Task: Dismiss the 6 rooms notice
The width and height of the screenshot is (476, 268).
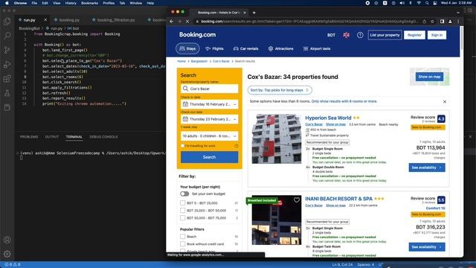Action: point(445,101)
